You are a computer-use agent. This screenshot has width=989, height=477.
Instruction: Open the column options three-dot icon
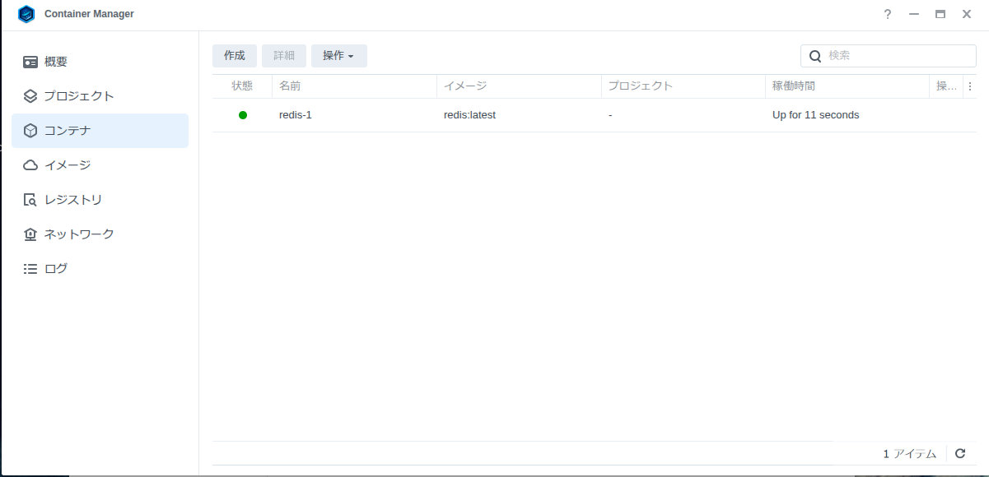(970, 86)
